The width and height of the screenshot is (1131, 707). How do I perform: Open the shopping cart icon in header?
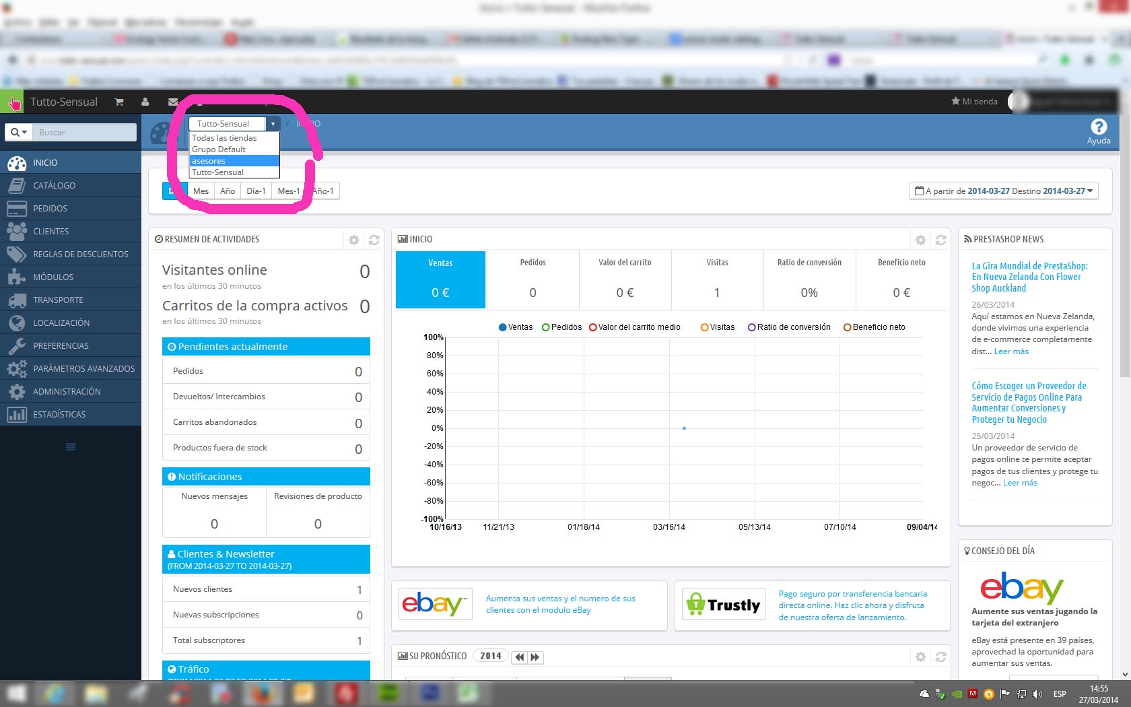pyautogui.click(x=119, y=102)
